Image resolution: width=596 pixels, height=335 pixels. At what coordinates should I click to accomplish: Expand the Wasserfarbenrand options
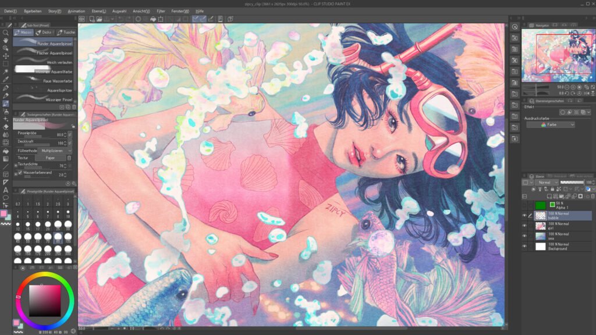16,173
